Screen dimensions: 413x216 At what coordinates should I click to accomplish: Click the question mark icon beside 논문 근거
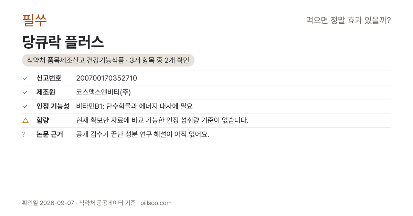tap(24, 134)
